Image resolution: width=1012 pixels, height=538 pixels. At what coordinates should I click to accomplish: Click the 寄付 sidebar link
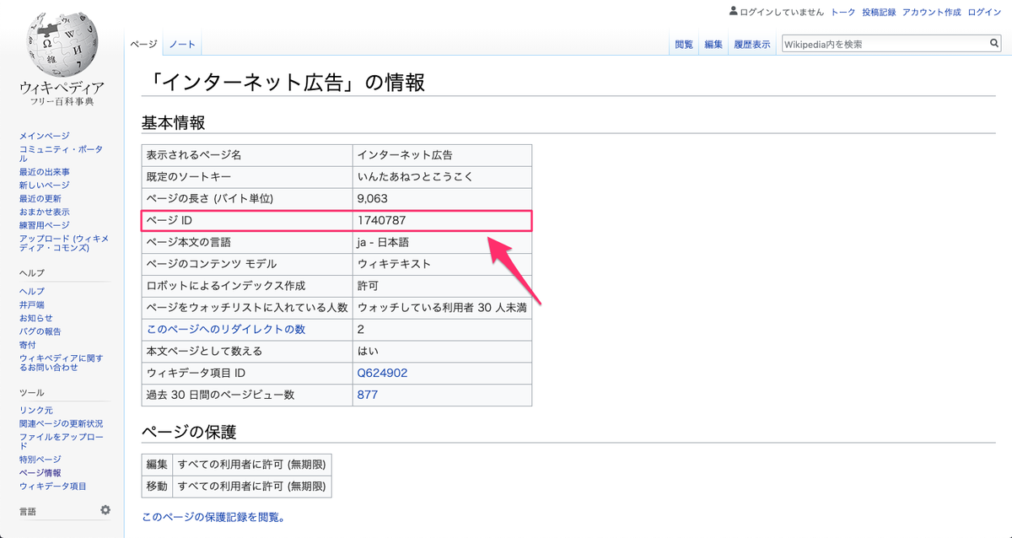coord(28,345)
